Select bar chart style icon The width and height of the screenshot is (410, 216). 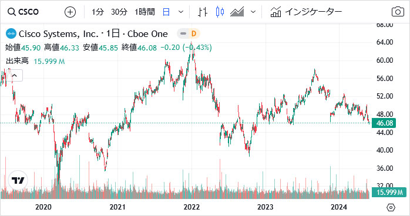(x=203, y=12)
